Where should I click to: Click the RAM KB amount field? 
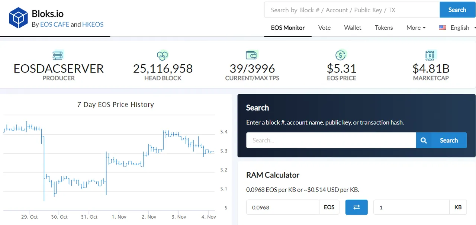(x=411, y=207)
